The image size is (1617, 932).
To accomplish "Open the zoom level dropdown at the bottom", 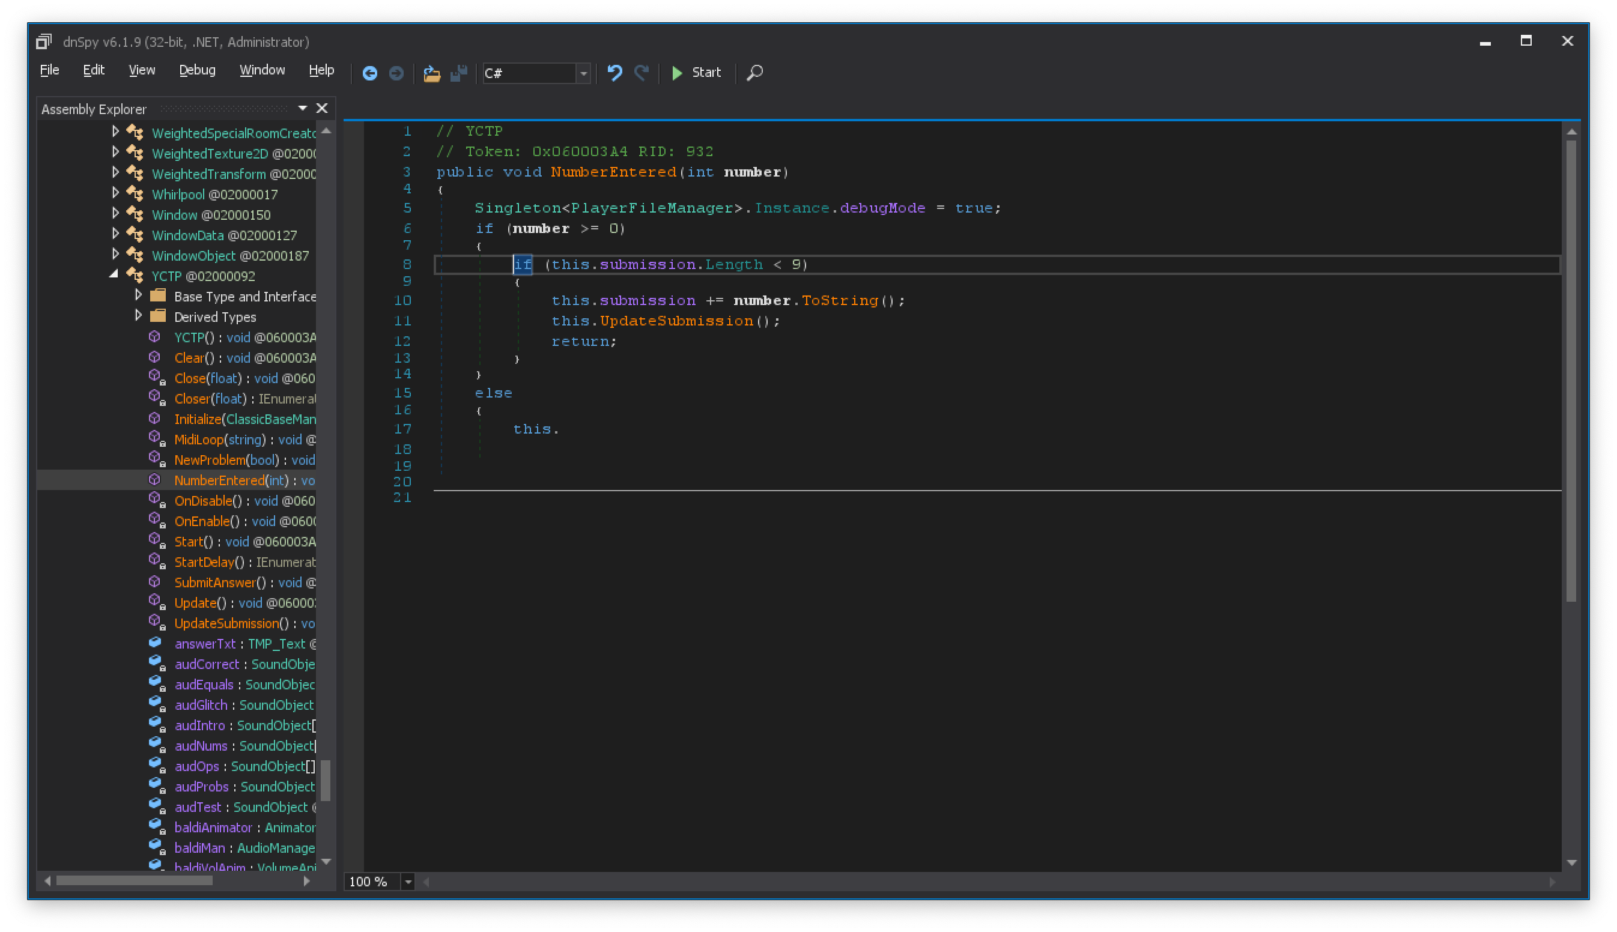I will [408, 882].
